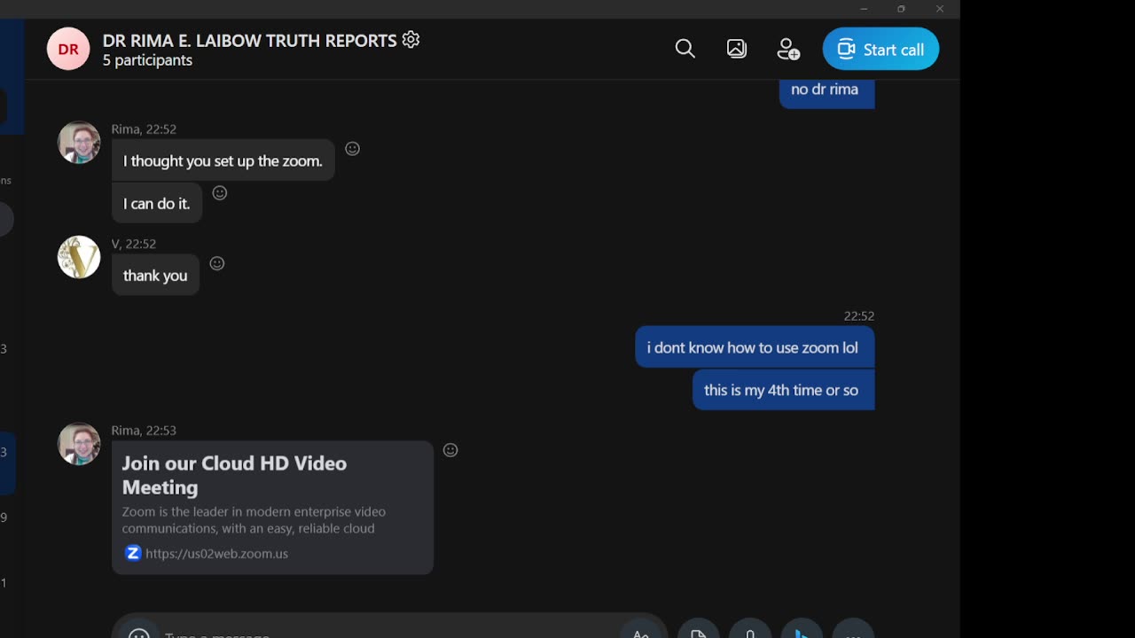
Task: Open "Join our Cloud HD Video Meeting" card title
Action: 234,475
